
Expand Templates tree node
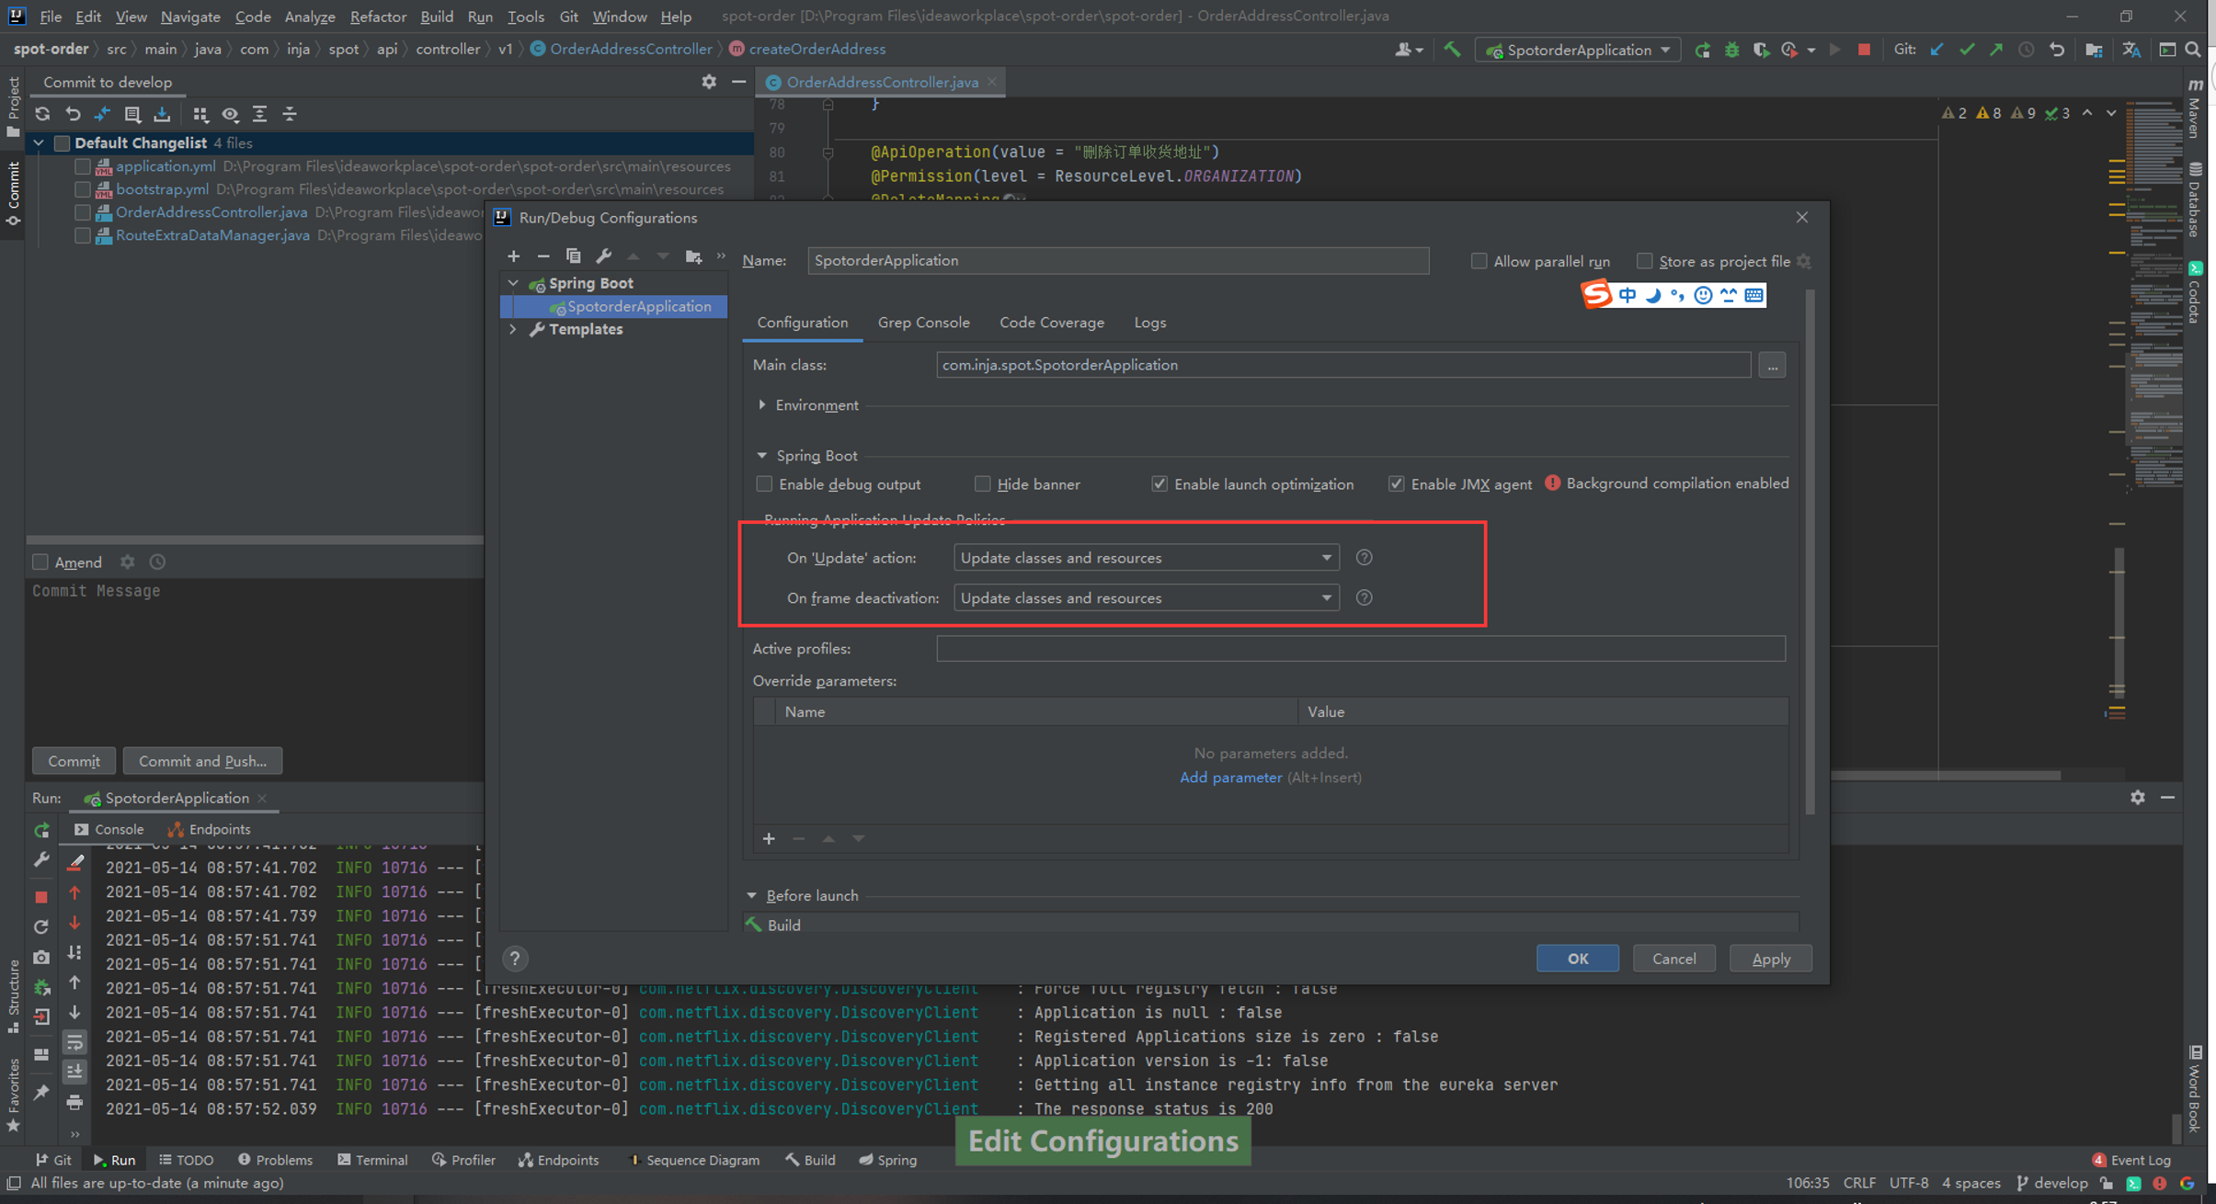coord(513,329)
